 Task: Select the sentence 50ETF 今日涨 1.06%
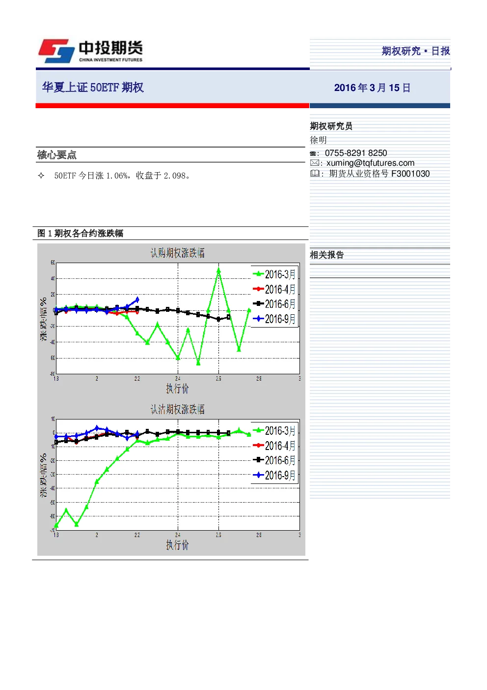pyautogui.click(x=91, y=176)
